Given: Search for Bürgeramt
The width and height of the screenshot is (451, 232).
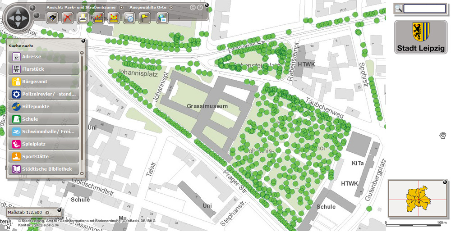Looking at the screenshot, I should click(44, 82).
